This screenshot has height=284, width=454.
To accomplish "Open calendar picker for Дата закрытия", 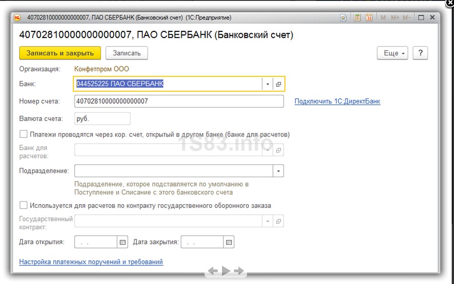I will click(x=229, y=242).
